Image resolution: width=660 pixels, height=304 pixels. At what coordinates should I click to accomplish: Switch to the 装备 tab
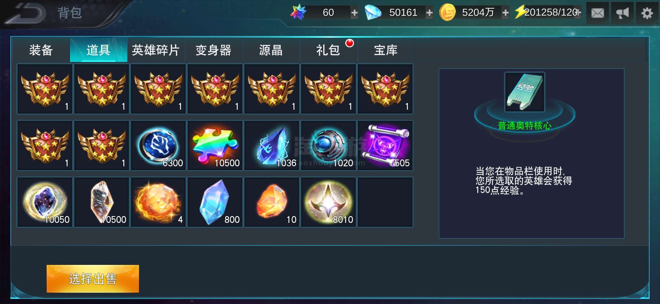click(x=41, y=50)
